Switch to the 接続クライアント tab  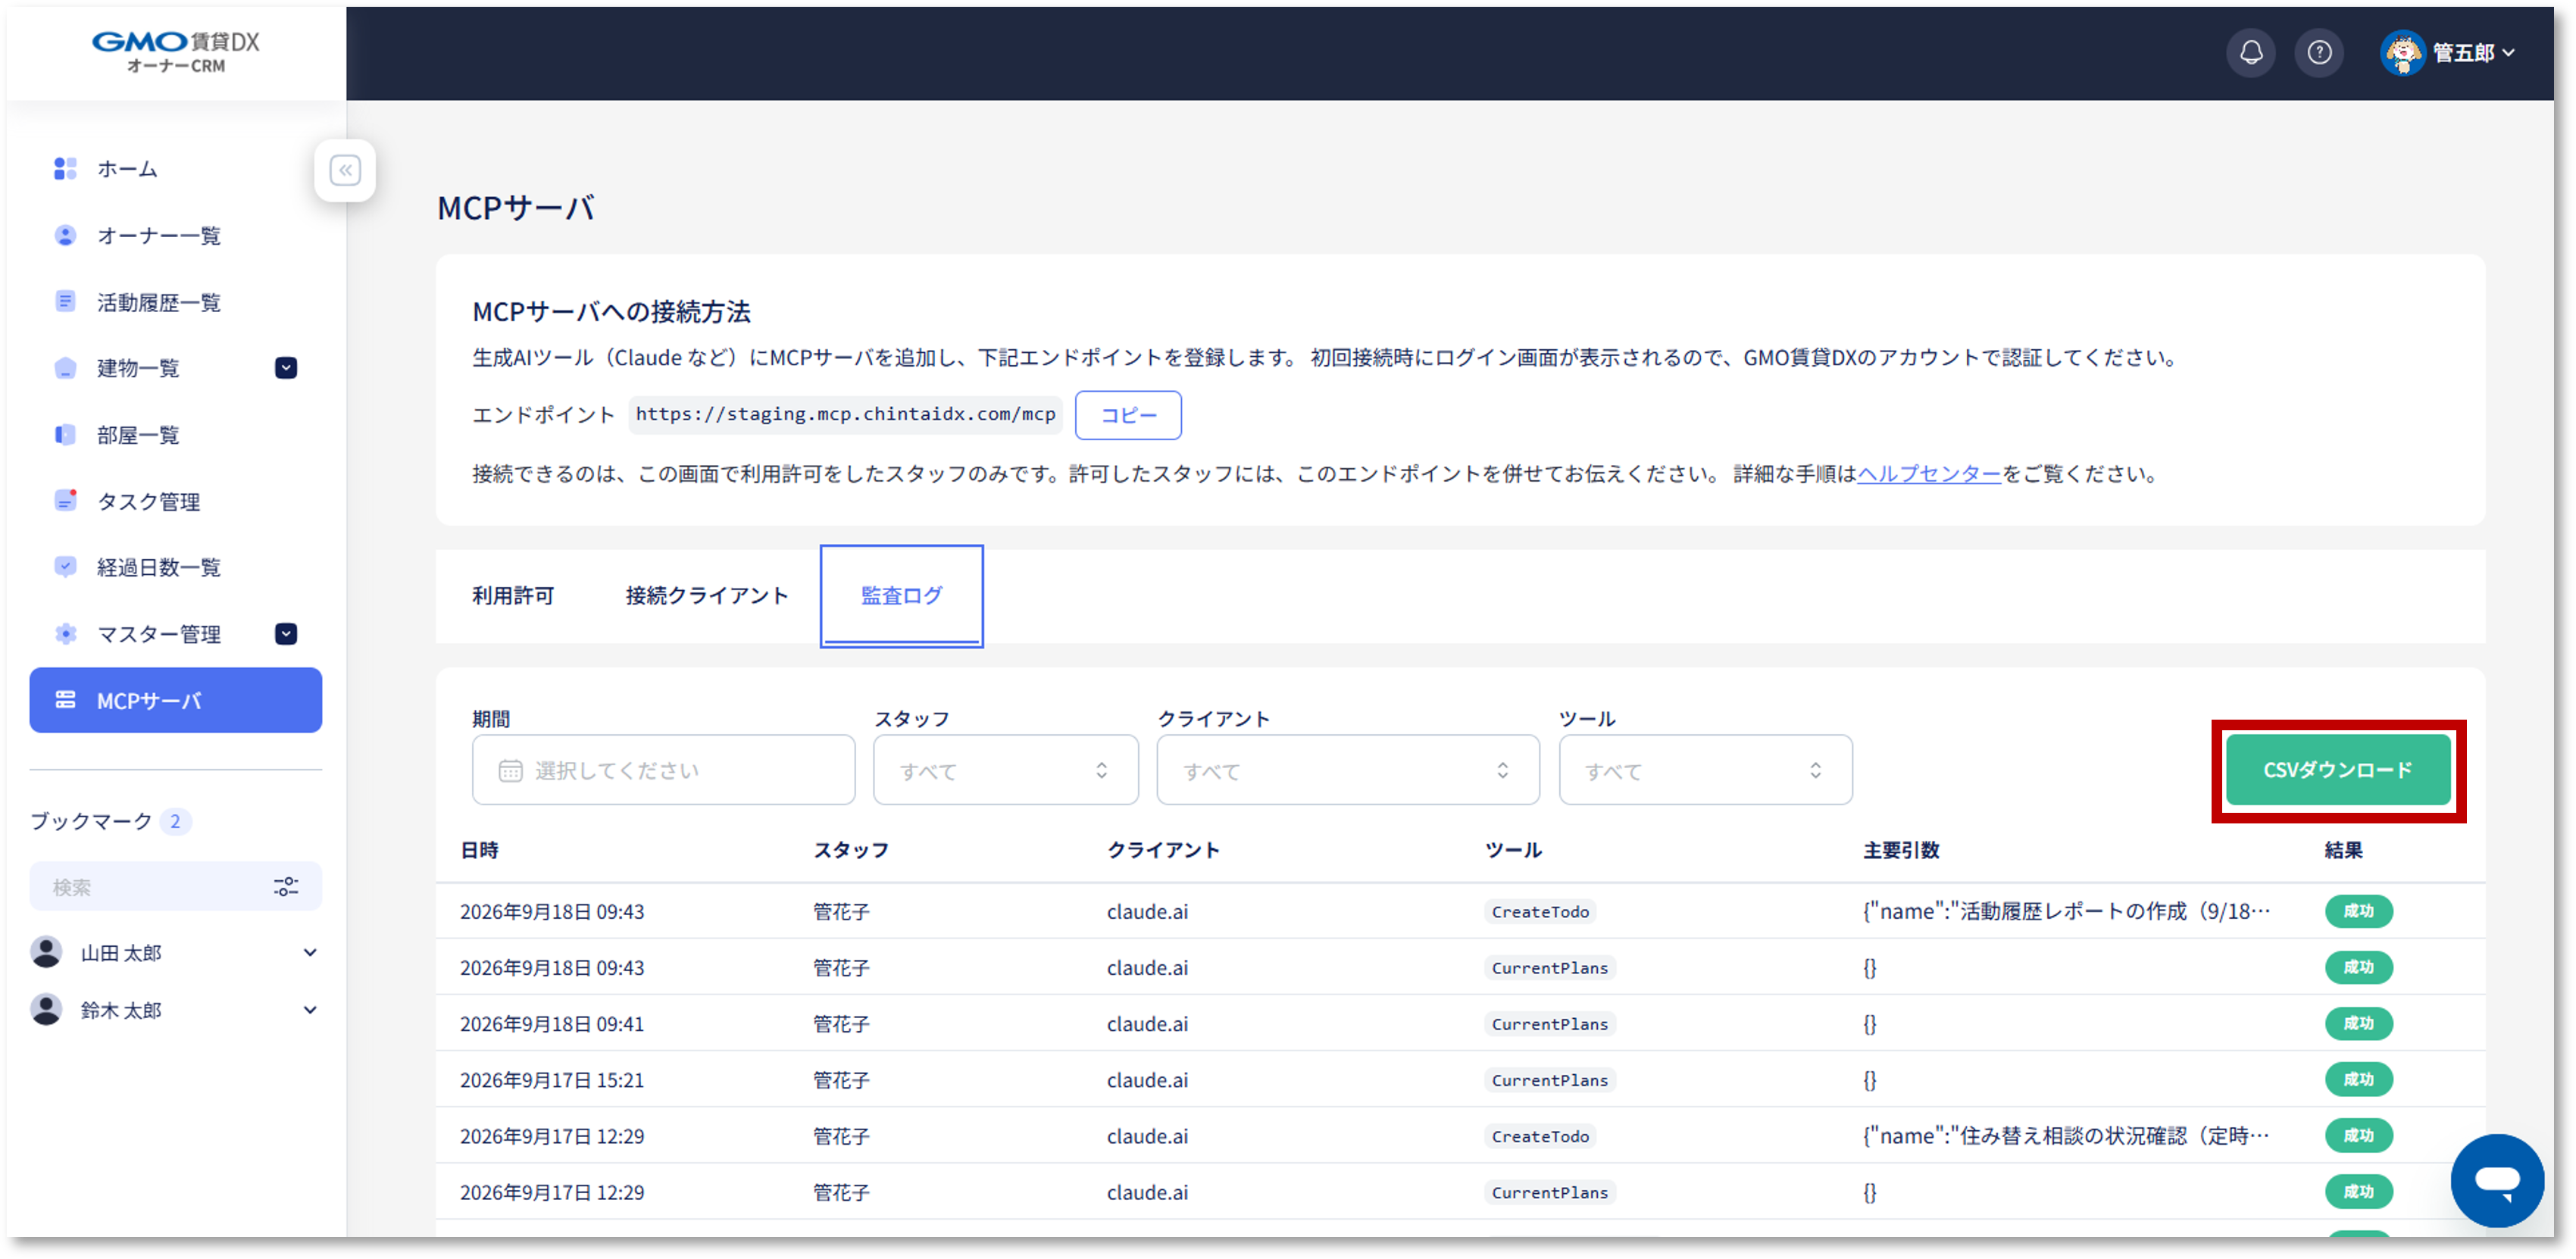[x=707, y=596]
